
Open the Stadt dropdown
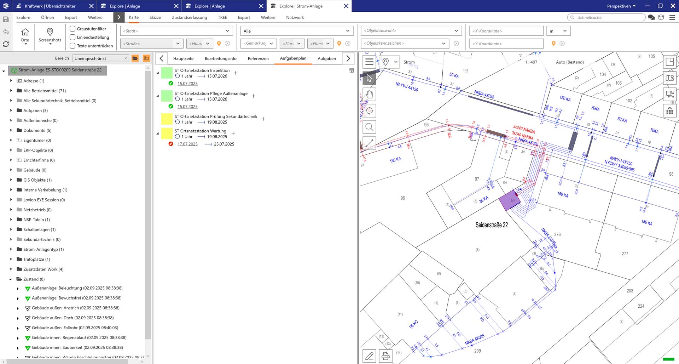pyautogui.click(x=176, y=31)
